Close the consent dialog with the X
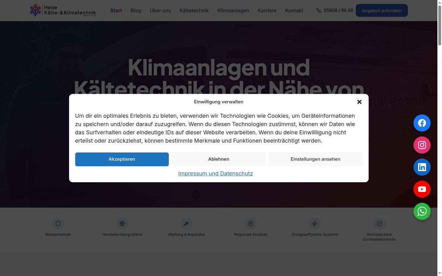The width and height of the screenshot is (442, 276). click(359, 102)
